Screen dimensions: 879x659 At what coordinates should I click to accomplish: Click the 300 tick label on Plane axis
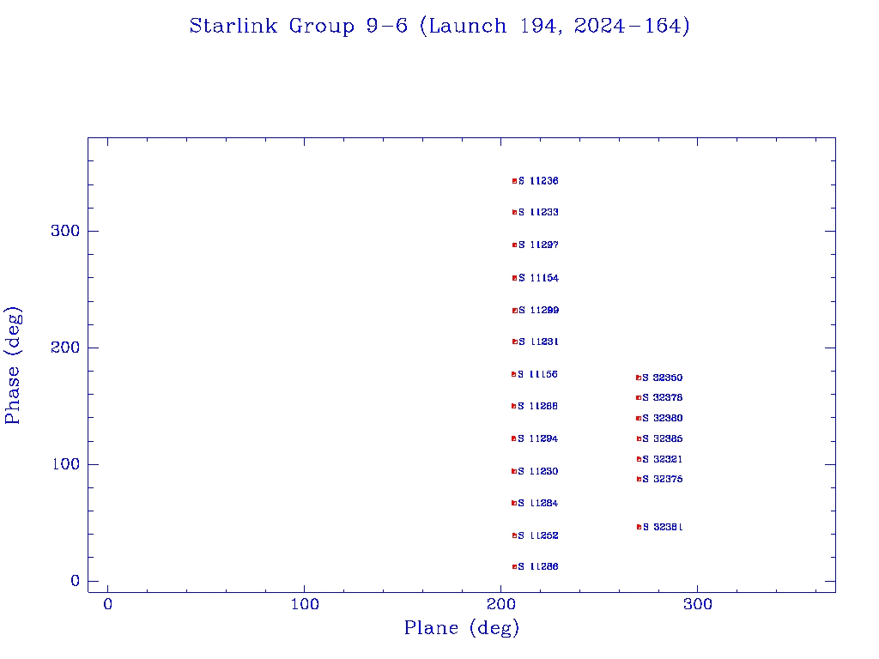698,604
